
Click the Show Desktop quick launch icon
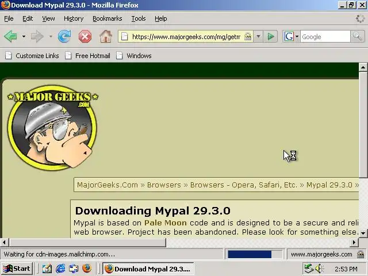[47, 269]
